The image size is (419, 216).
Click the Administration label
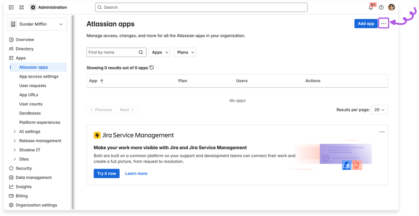click(x=52, y=8)
